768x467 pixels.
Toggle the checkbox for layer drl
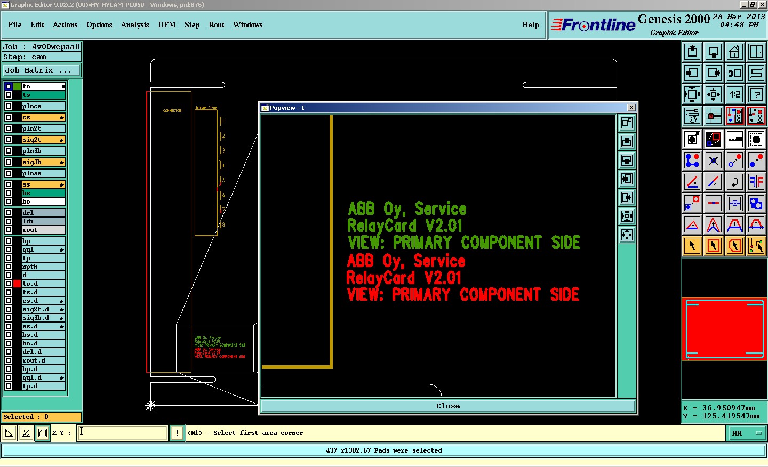9,213
